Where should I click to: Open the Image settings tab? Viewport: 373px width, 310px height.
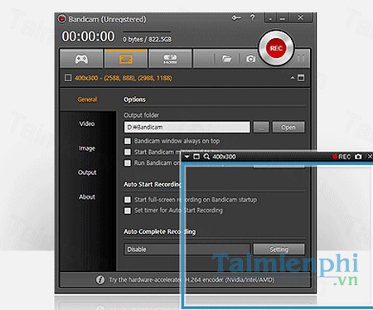pyautogui.click(x=87, y=148)
